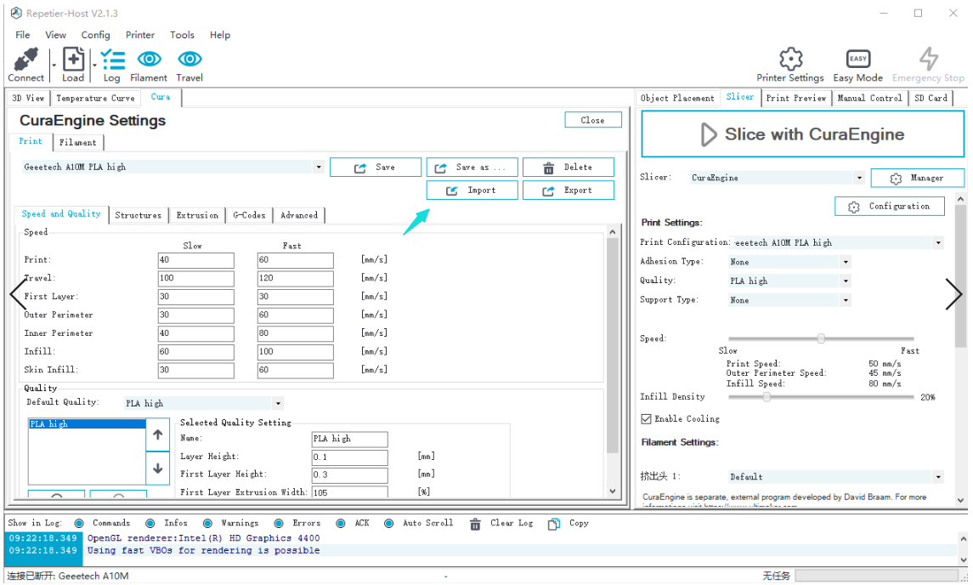
Task: Go to previous page left chevron
Action: pos(19,294)
